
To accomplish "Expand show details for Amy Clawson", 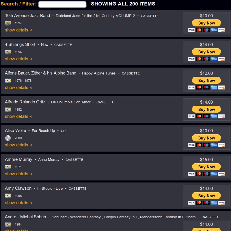I will click(x=18, y=203).
